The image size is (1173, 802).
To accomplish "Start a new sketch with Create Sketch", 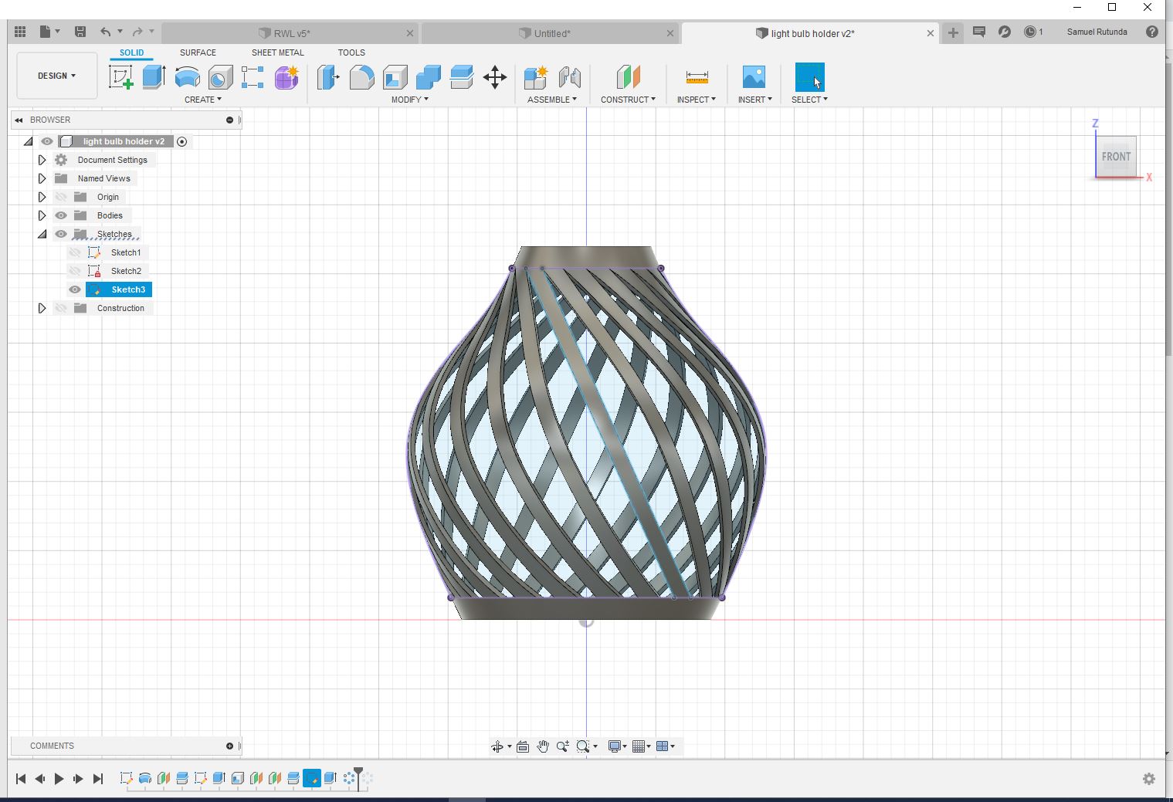I will pyautogui.click(x=120, y=77).
